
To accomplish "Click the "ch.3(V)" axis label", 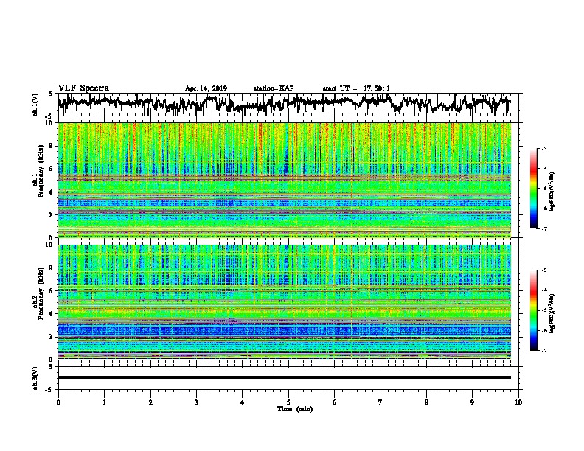I will click(35, 378).
